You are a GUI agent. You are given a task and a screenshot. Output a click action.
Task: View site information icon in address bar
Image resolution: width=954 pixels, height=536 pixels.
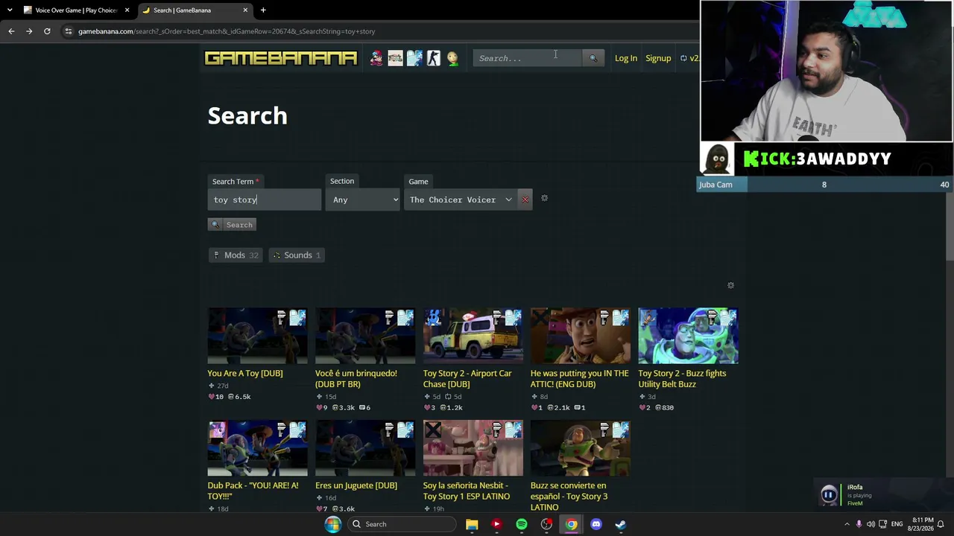click(x=69, y=31)
